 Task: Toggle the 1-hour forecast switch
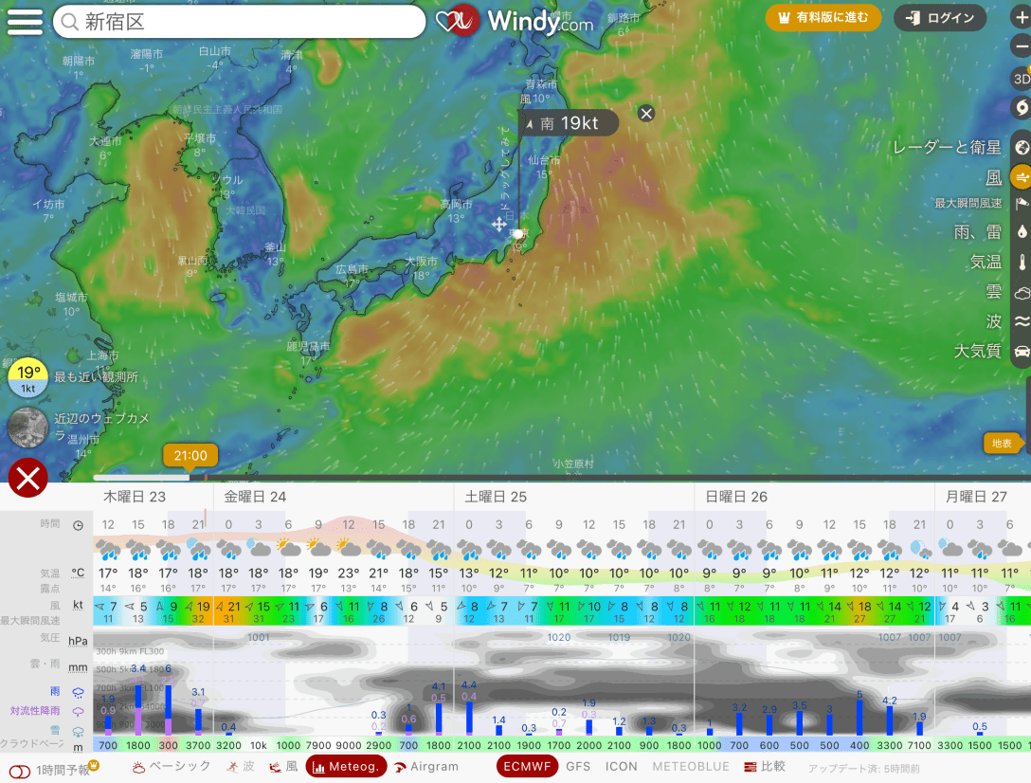click(19, 771)
